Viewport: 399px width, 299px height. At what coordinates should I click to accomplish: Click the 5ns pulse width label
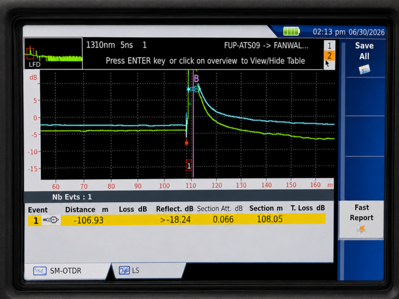(126, 45)
